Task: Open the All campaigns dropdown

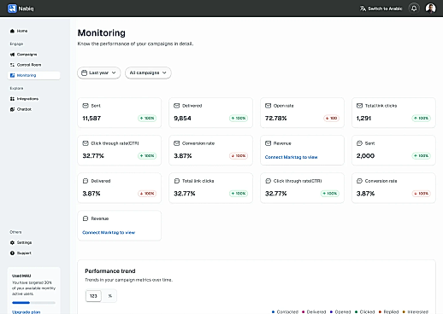Action: click(x=148, y=73)
